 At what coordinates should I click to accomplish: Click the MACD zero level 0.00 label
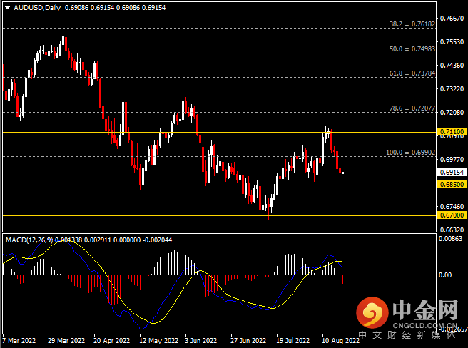tap(445, 275)
